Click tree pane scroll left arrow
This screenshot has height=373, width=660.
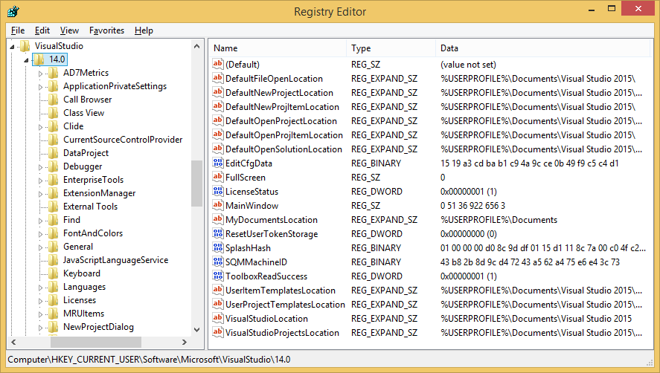pyautogui.click(x=13, y=343)
